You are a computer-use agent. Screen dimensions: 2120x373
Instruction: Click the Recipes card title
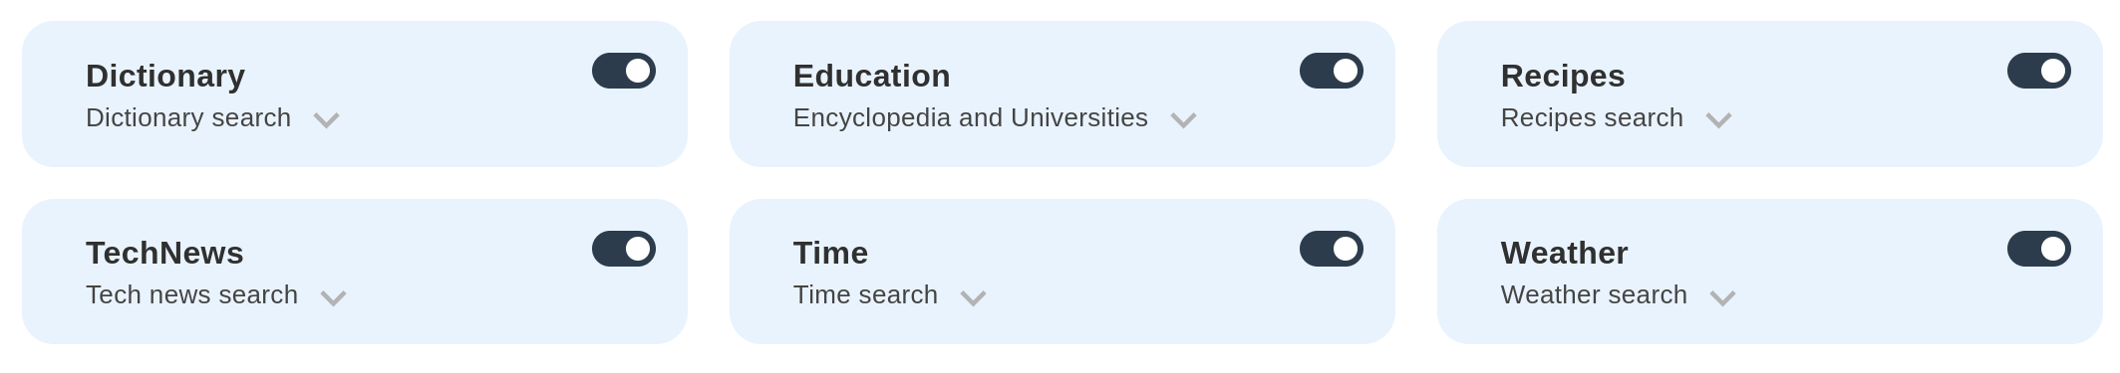[1563, 76]
